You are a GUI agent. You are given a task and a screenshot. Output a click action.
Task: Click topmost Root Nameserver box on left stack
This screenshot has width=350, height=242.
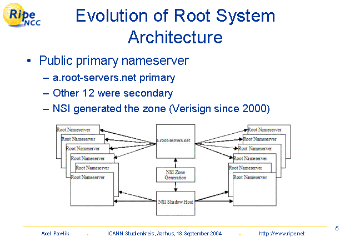[x=78, y=129]
